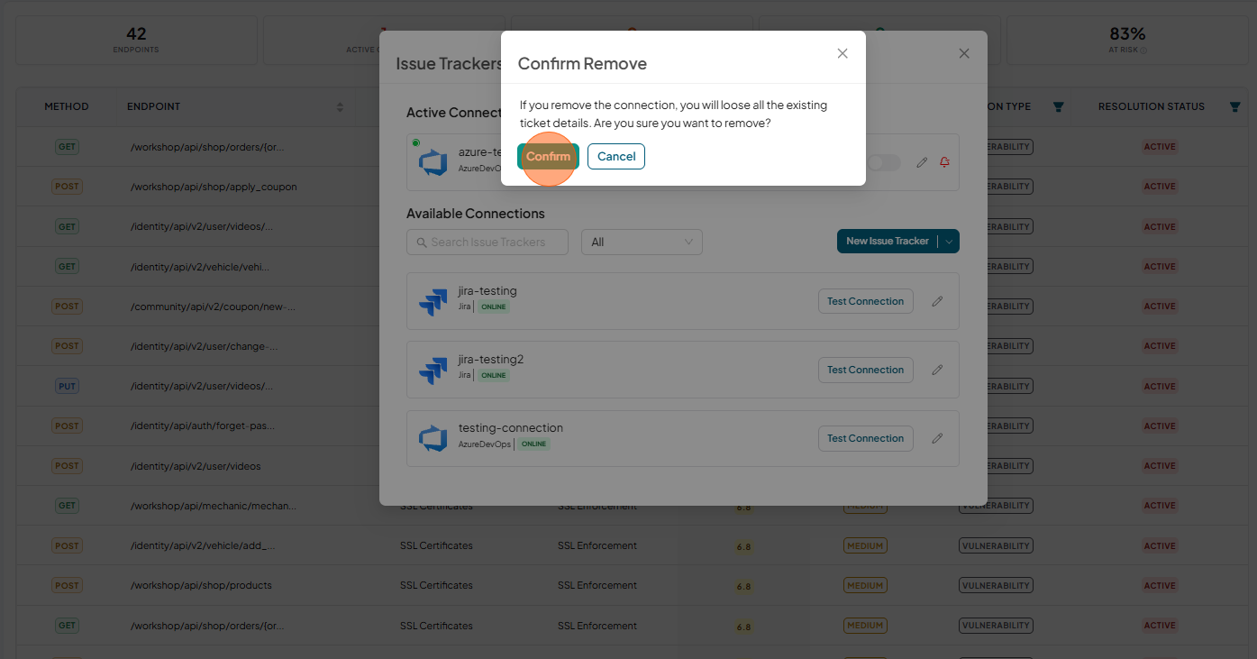This screenshot has height=659, width=1257.
Task: Close the Issue Trackers panel
Action: click(x=964, y=53)
